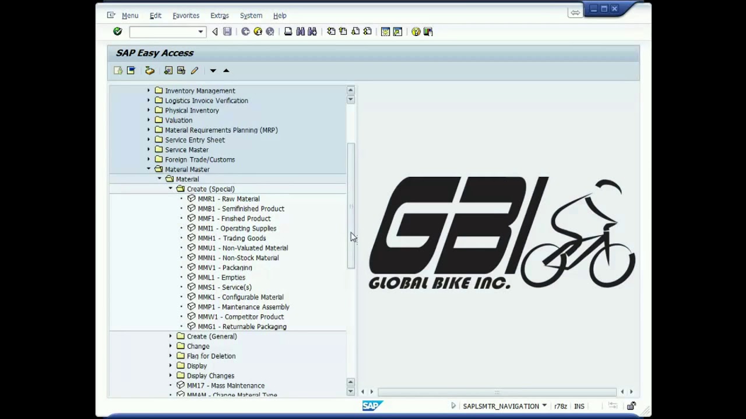Click the horizontal scrollbar under the image
746x419 pixels.
point(497,392)
